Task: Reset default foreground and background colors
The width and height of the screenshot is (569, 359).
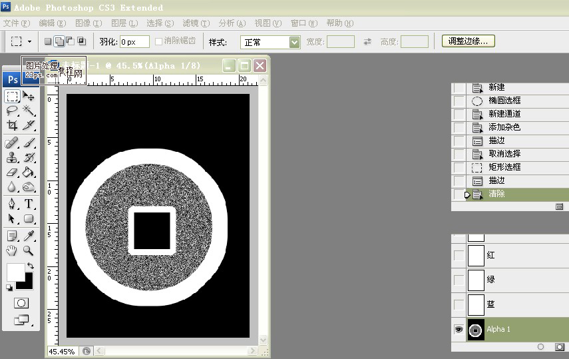Action: pos(9,288)
